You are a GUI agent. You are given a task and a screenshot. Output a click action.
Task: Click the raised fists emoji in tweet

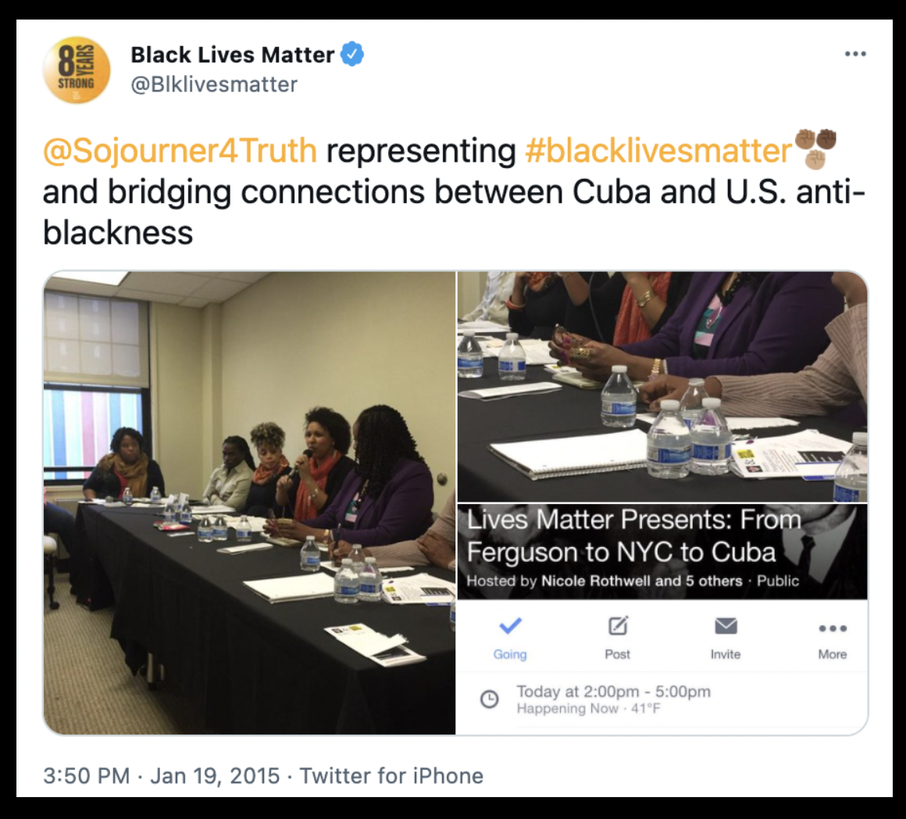coord(815,148)
